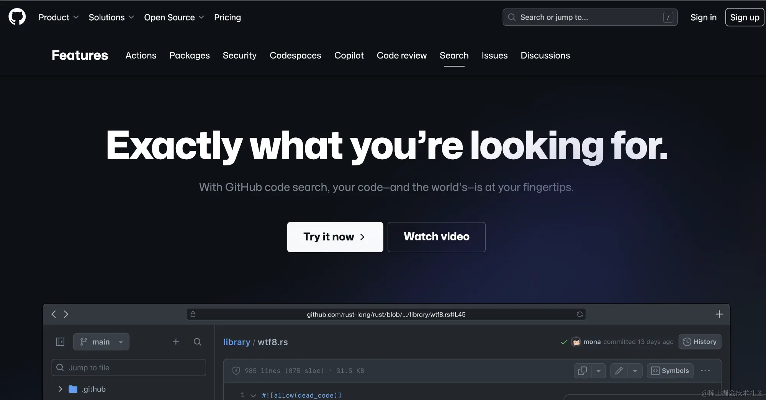Select the Search features tab
Screen dimensions: 766x400
point(454,56)
